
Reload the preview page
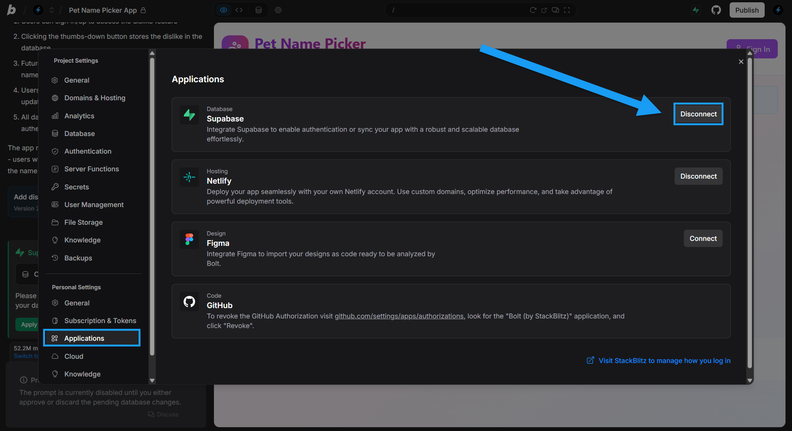(533, 10)
